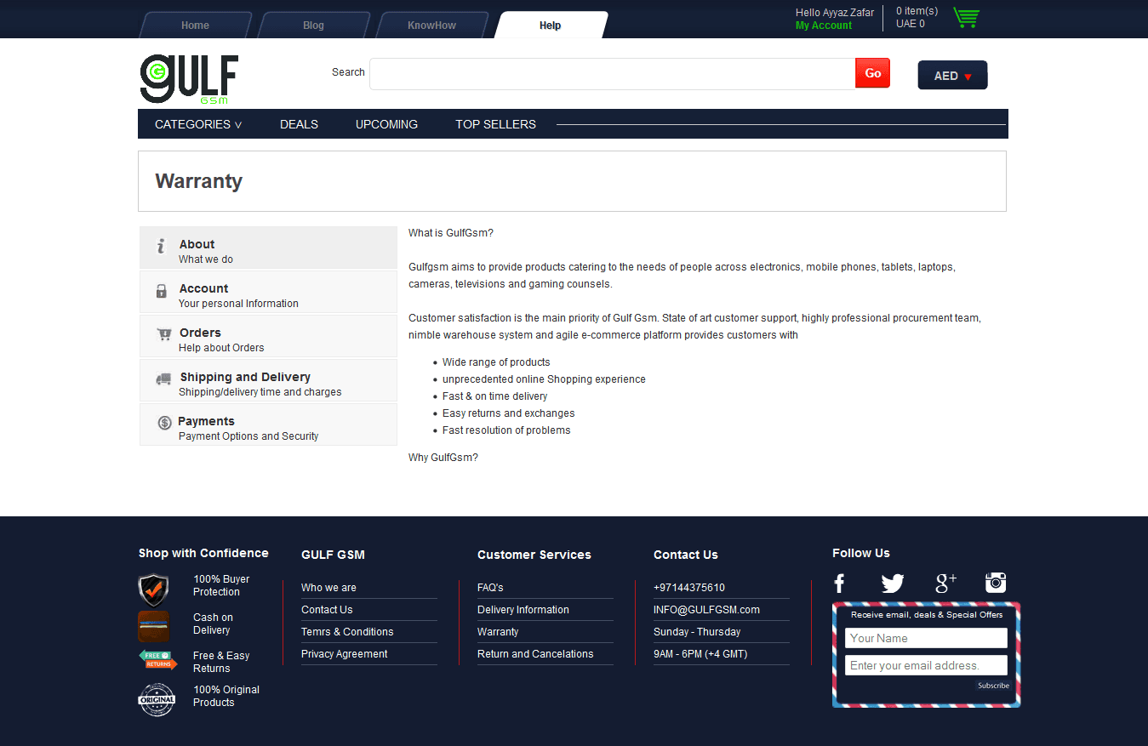Image resolution: width=1148 pixels, height=746 pixels.
Task: Open the FAQ's footer link
Action: coord(490,588)
